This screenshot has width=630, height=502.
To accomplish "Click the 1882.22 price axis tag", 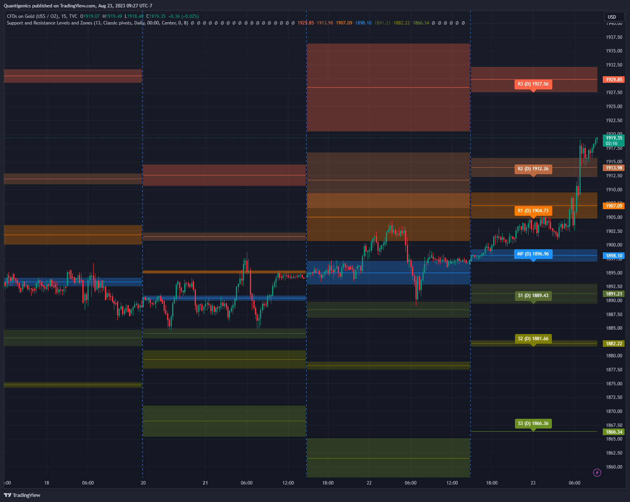I will 614,344.
